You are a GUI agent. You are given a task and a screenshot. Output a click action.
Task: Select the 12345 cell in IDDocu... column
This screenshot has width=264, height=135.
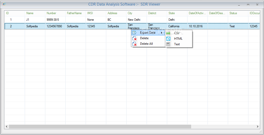(x=254, y=26)
